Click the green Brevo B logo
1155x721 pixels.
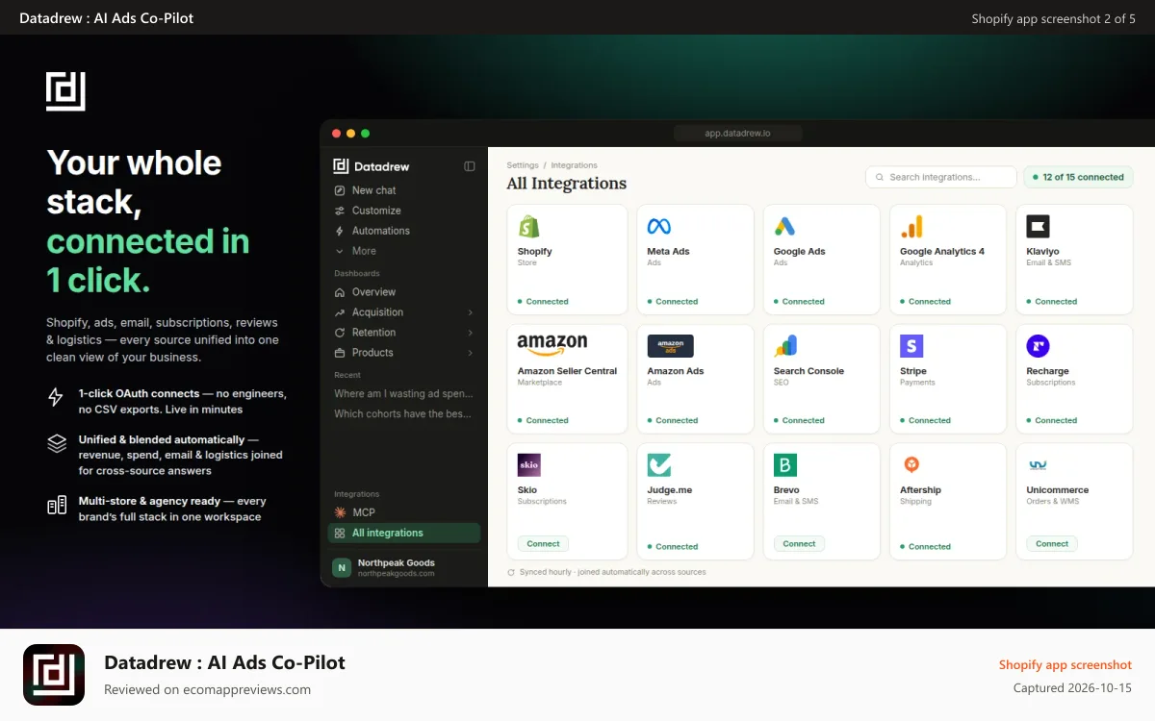point(785,465)
